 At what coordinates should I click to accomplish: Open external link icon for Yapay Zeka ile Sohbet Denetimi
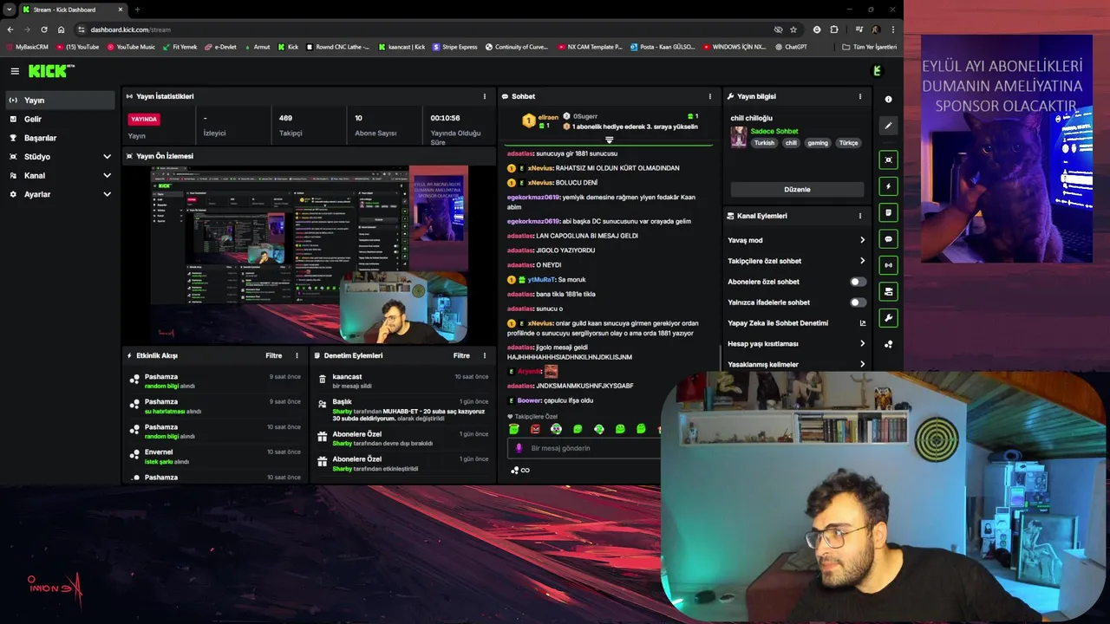pyautogui.click(x=862, y=323)
